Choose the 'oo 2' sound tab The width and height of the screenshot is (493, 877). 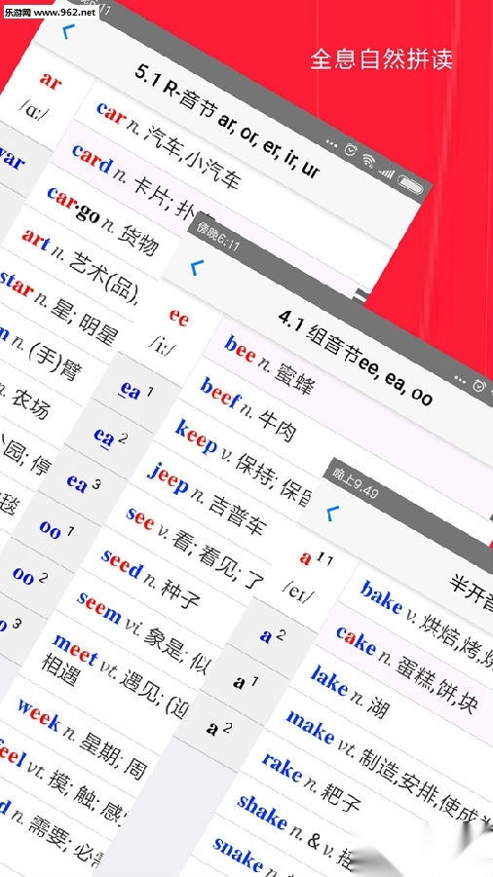[x=29, y=575]
